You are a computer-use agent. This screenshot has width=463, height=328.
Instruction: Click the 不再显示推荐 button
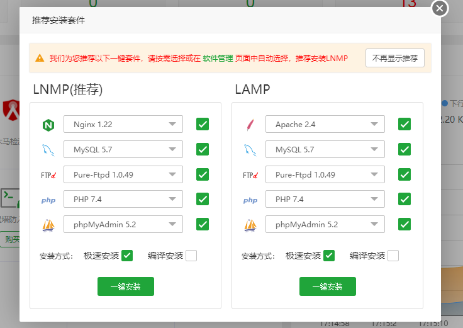pyautogui.click(x=395, y=58)
